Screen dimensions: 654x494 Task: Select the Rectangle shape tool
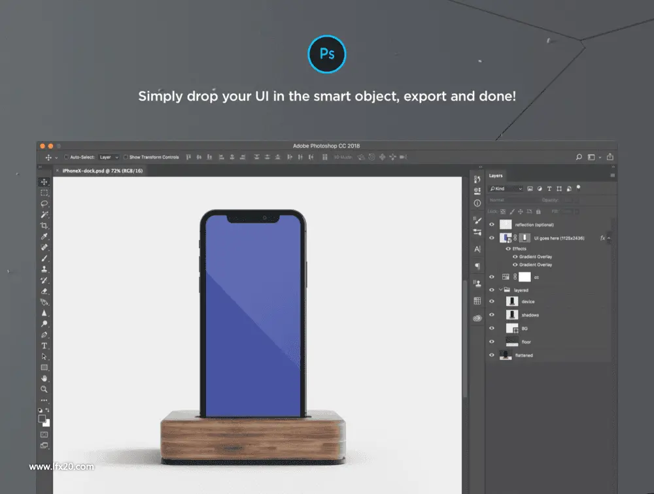(44, 367)
